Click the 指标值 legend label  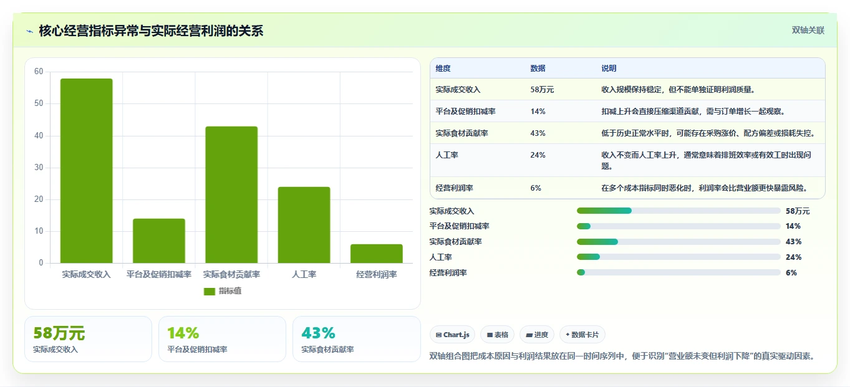[230, 291]
